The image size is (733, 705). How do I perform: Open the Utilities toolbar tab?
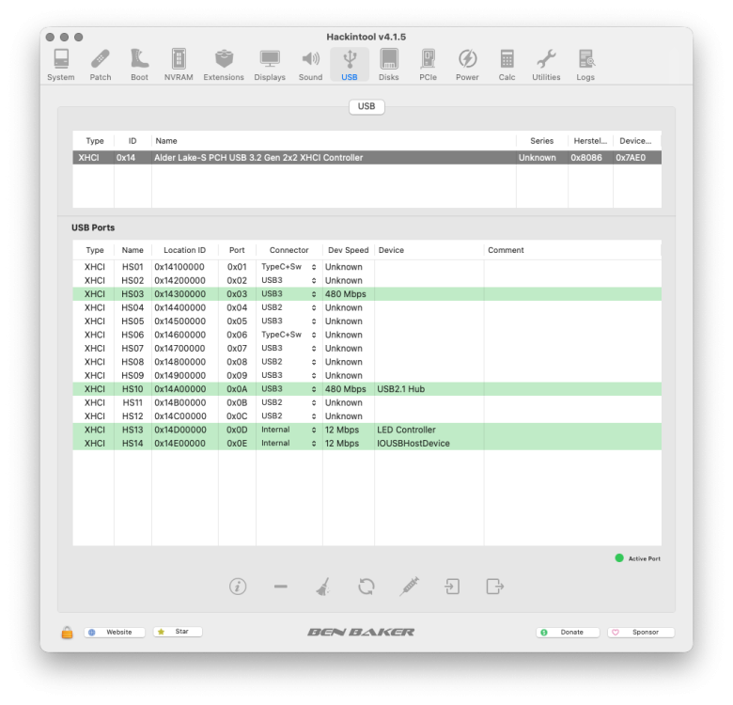pos(546,65)
